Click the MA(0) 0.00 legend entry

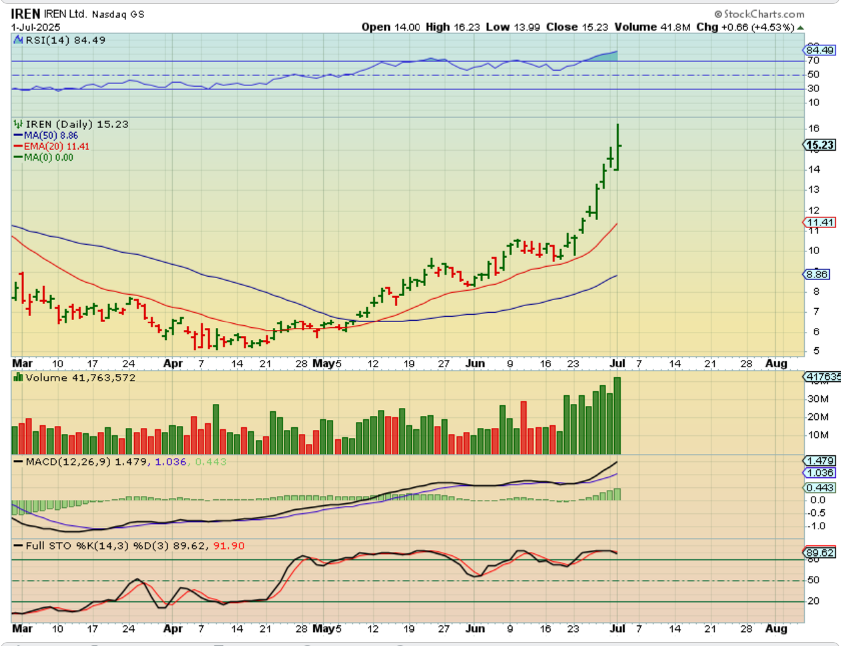(x=44, y=157)
